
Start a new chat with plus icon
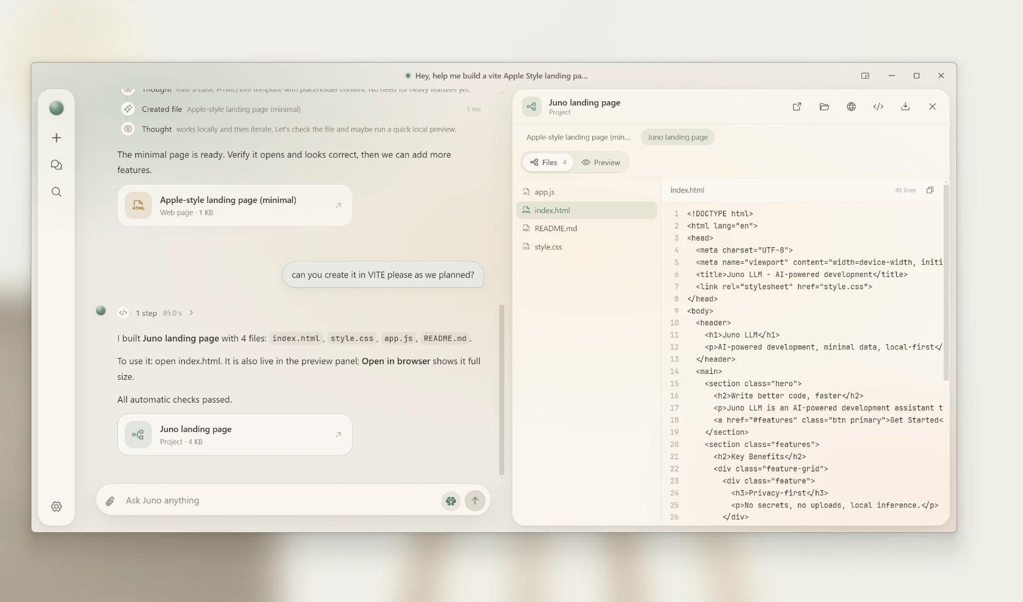[x=56, y=138]
